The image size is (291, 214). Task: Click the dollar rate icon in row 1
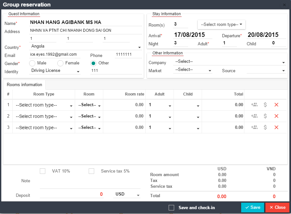[265, 105]
